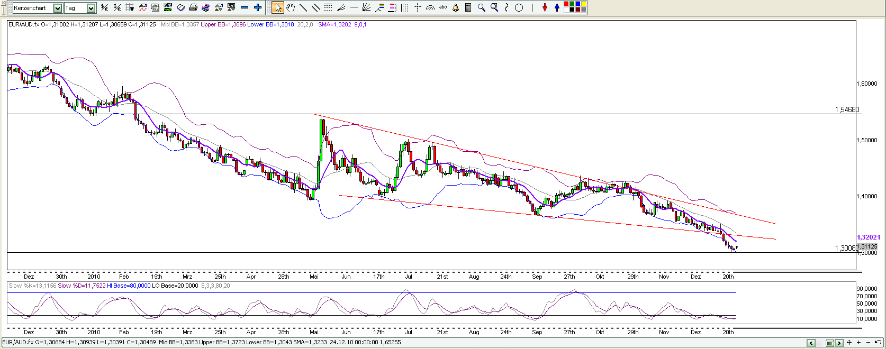The height and width of the screenshot is (349, 886).
Task: Switch to the hand pan mode
Action: click(291, 7)
